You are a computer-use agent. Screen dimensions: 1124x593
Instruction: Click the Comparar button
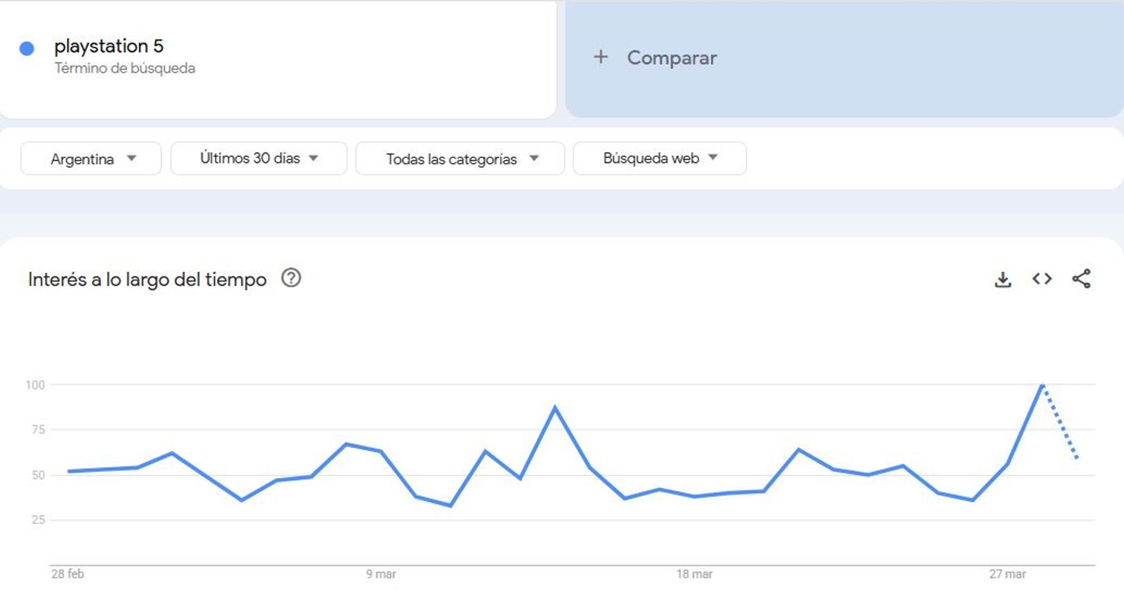(844, 58)
